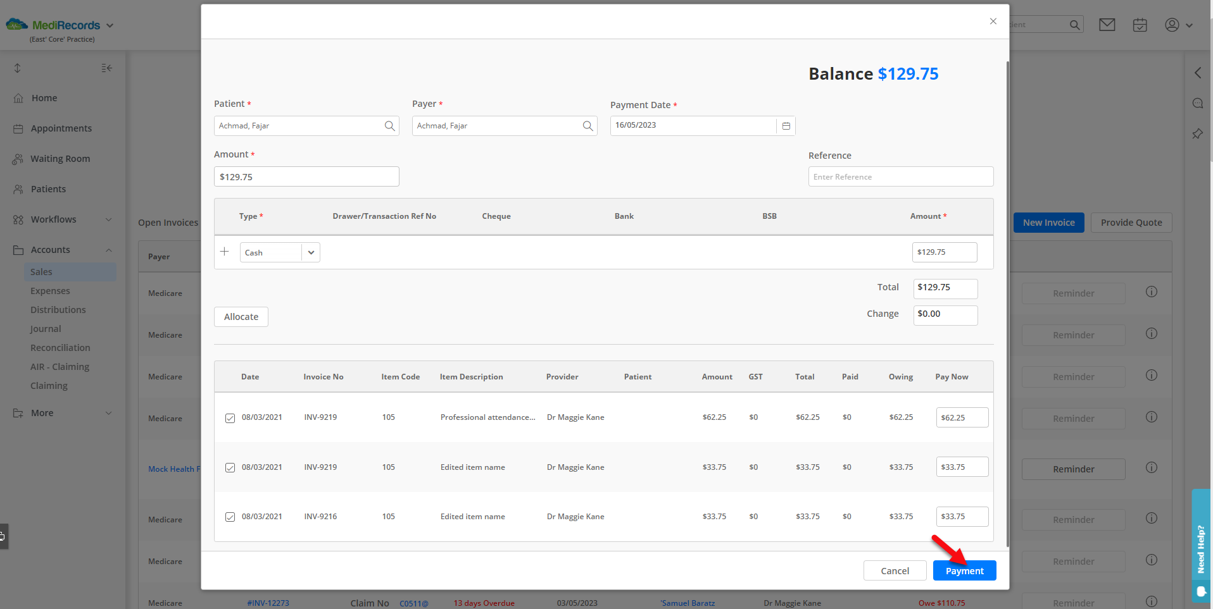Open Expenses under Accounts
The width and height of the screenshot is (1213, 609).
50,291
